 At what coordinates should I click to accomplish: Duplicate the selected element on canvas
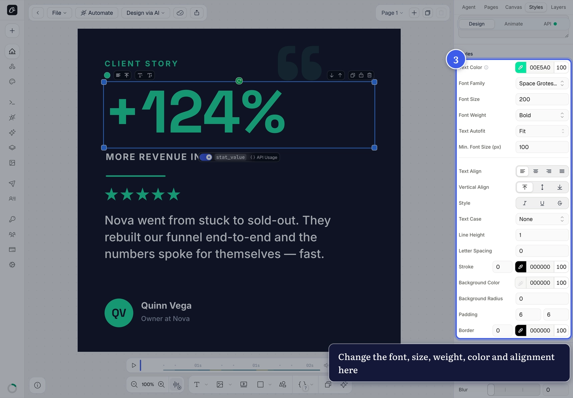click(x=353, y=75)
